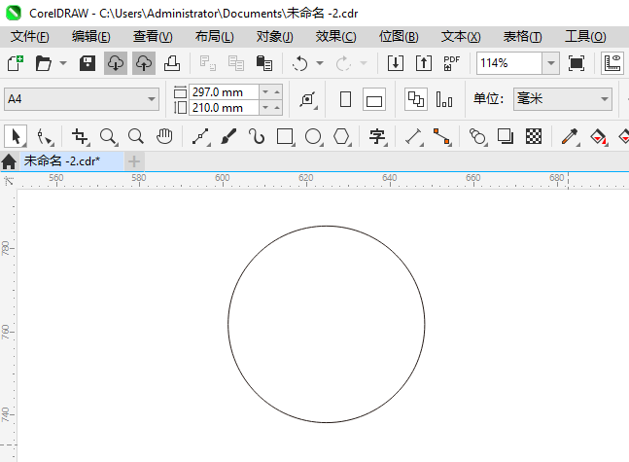The width and height of the screenshot is (629, 462).
Task: Print the document using the printer icon
Action: point(172,63)
